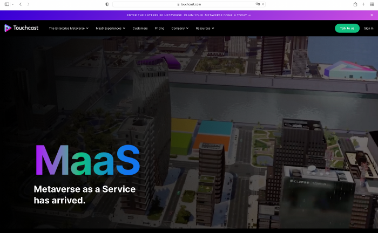
Task: Focus the touchcast.com address bar
Action: coord(189,4)
